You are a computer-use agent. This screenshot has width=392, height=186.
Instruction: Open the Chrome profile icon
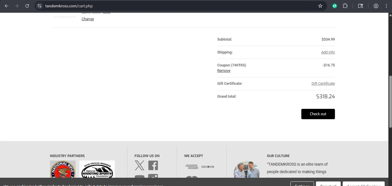click(x=376, y=6)
